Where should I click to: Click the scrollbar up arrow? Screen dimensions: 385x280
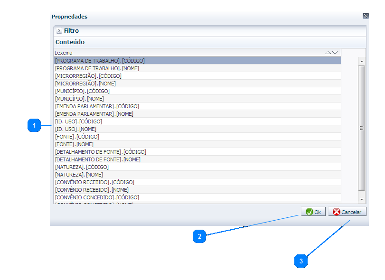(x=361, y=61)
